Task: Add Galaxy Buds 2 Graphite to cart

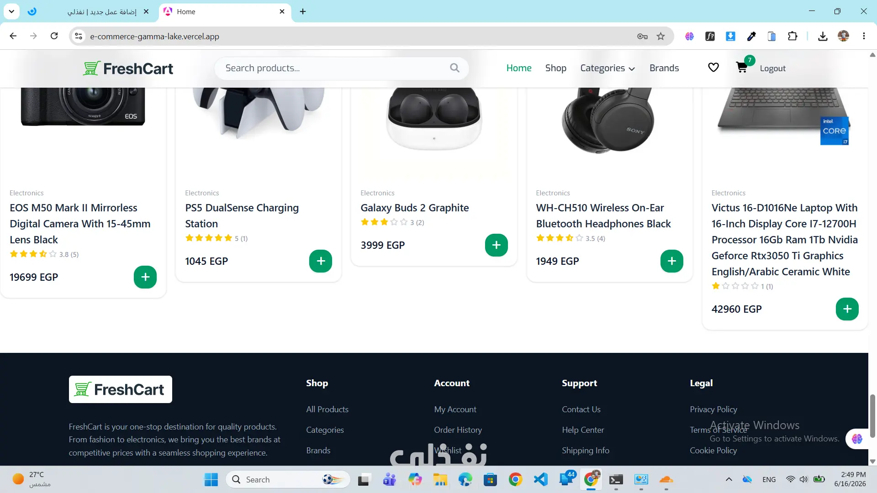Action: point(497,245)
